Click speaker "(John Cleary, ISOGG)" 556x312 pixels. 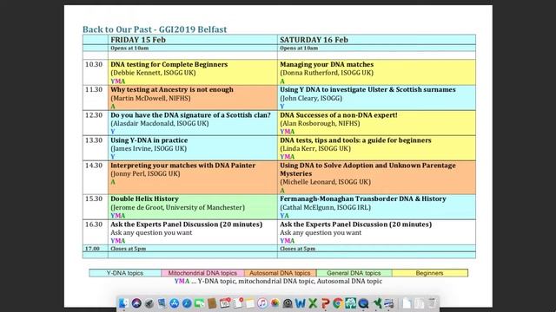click(311, 98)
